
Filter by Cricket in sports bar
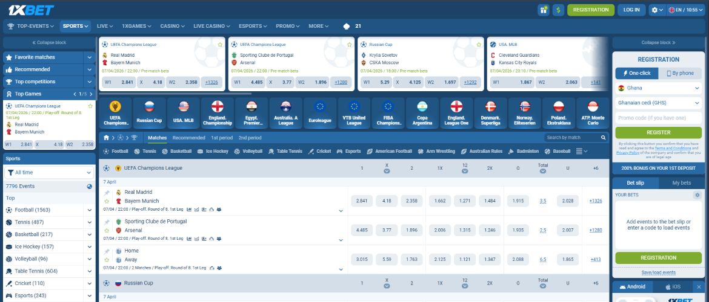(319, 152)
